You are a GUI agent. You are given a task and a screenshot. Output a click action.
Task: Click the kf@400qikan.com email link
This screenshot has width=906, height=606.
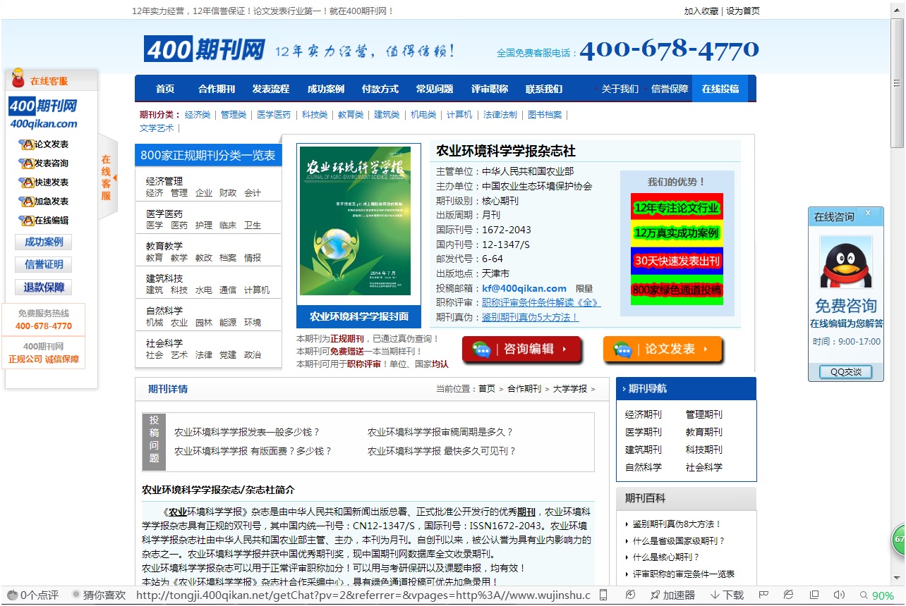524,288
